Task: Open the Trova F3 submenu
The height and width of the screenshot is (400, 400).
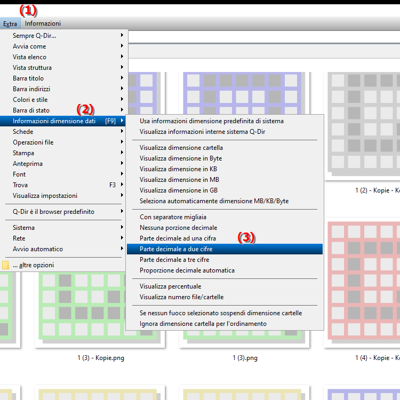Action: tap(63, 185)
